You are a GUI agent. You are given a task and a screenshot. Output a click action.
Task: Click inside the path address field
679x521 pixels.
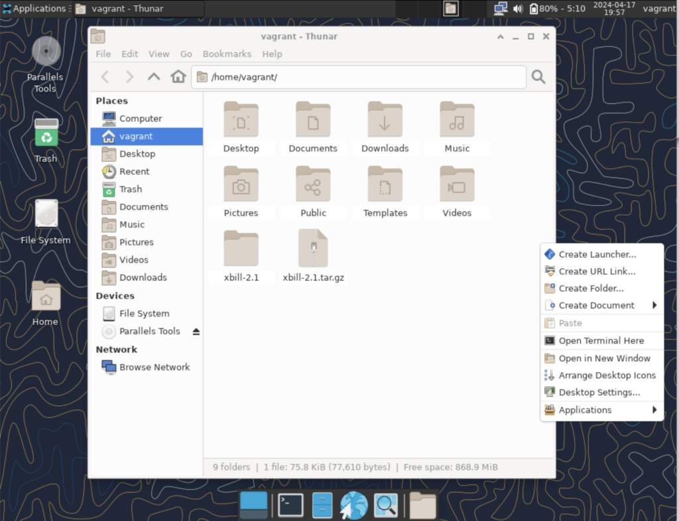pos(358,76)
